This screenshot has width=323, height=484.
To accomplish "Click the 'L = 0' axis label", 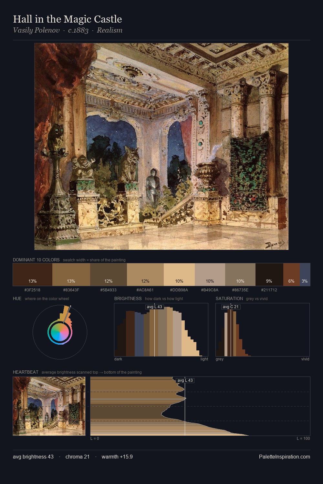I will (x=95, y=439).
